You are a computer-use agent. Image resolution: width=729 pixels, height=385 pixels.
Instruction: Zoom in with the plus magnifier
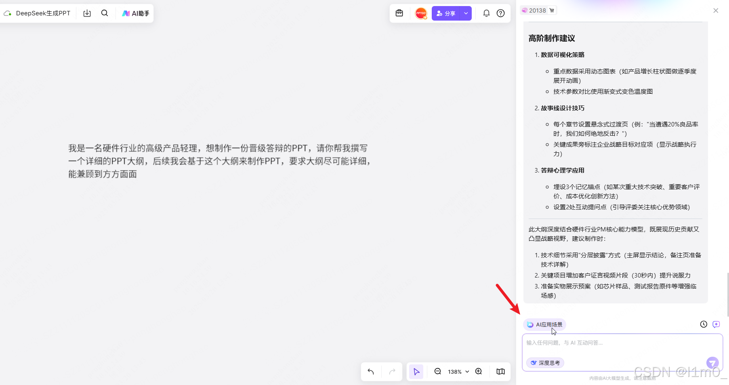[479, 372]
